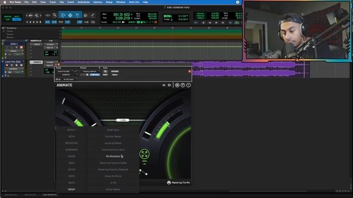Select the ORCHESTRAL preset category
Image resolution: width=353 pixels, height=198 pixels.
tap(72, 143)
